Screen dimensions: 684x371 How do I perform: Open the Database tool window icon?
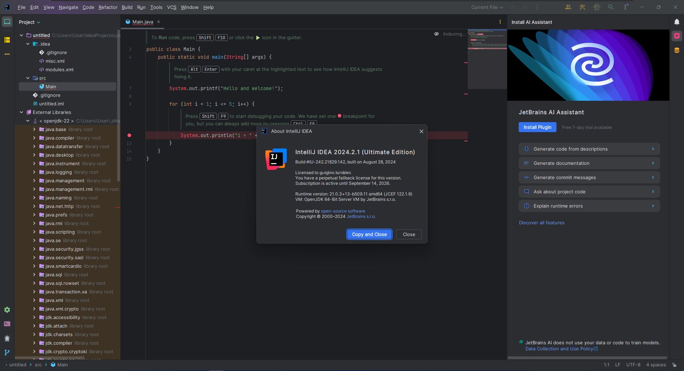point(677,51)
